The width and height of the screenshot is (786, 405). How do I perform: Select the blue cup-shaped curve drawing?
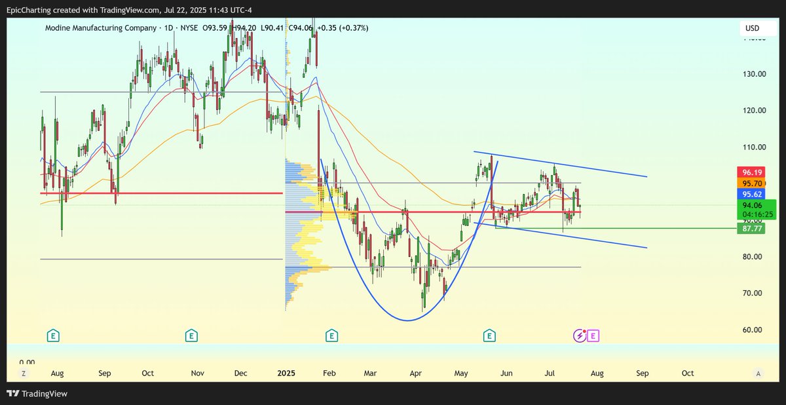408,320
